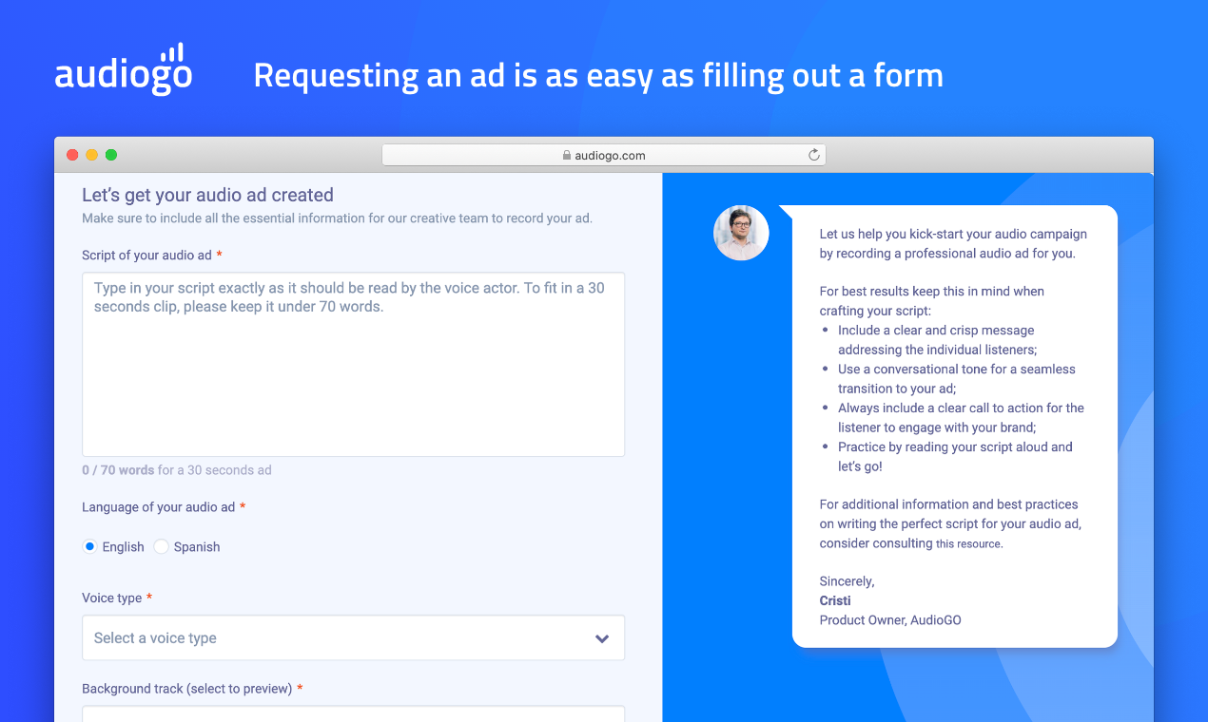1208x722 pixels.
Task: Click the bold "Cristi" name text
Action: 835,600
